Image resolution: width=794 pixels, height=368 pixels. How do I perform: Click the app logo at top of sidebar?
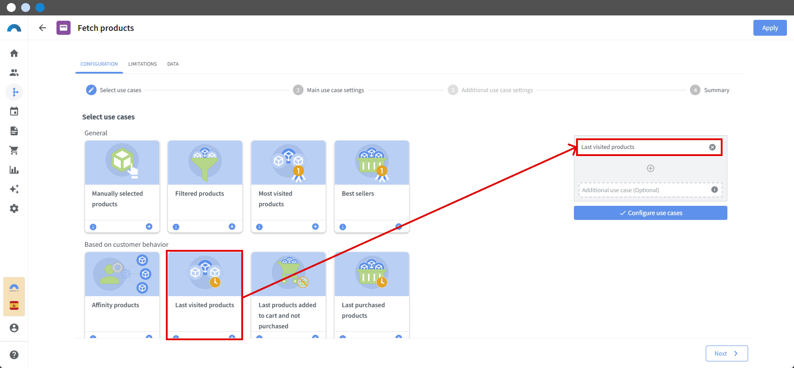pyautogui.click(x=14, y=28)
